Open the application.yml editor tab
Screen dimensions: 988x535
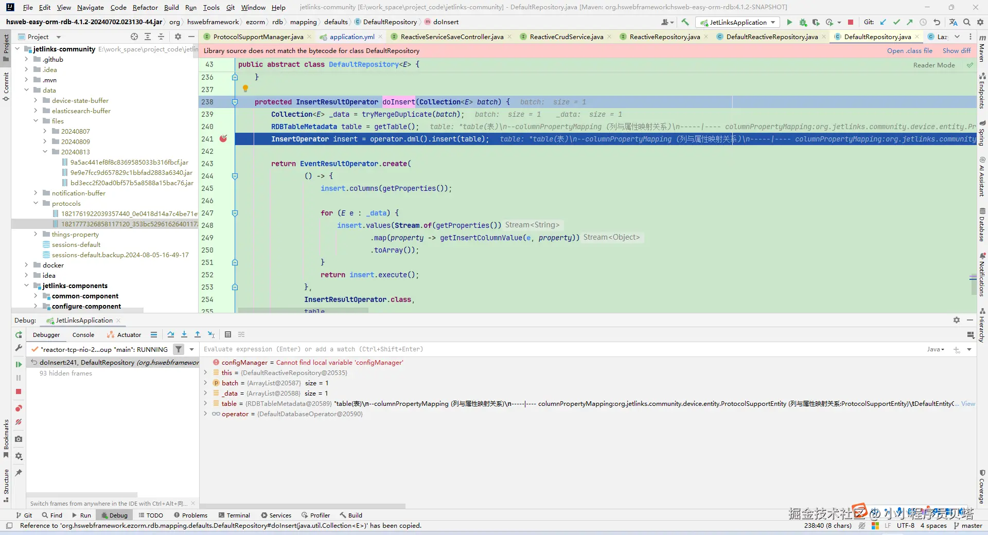pyautogui.click(x=351, y=37)
